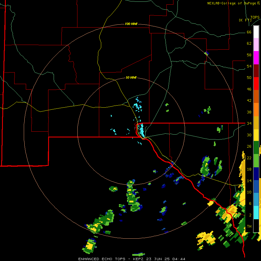This screenshot has width=261, height=261.
Task: Click the 22 value on the legend scale
Action: [x=249, y=158]
